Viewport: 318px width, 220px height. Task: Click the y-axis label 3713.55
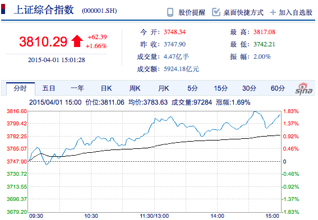pyautogui.click(x=17, y=186)
